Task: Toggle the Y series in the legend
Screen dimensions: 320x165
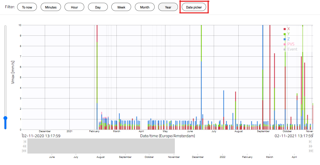Action: tap(287, 34)
